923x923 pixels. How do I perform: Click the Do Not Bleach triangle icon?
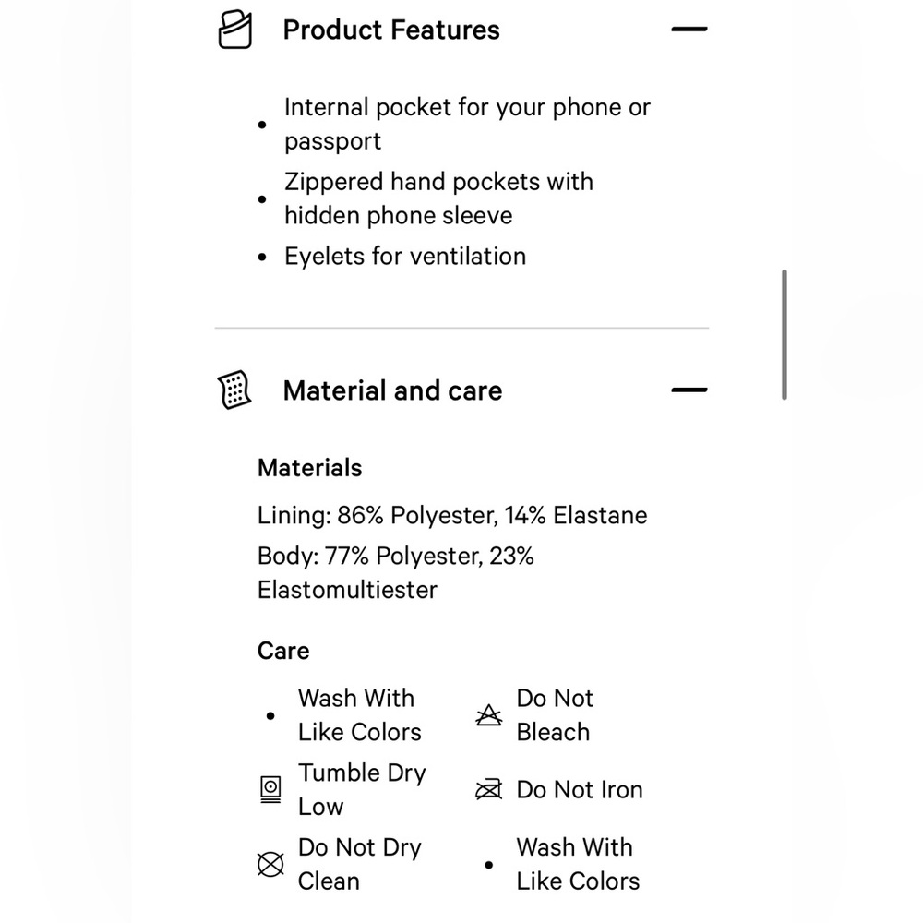coord(488,715)
